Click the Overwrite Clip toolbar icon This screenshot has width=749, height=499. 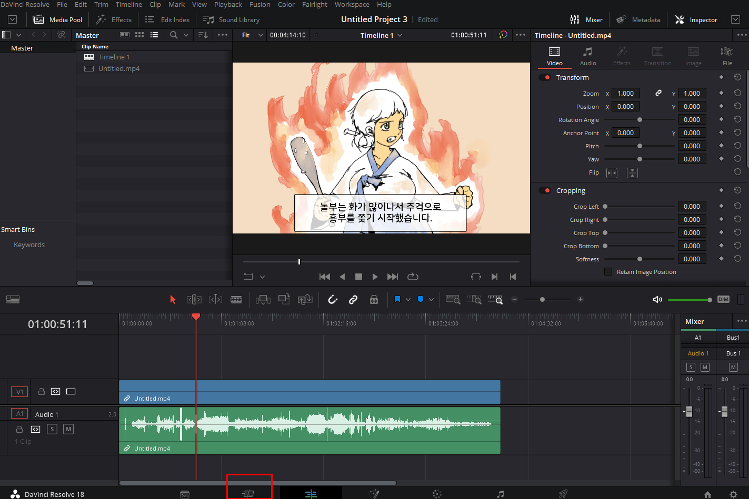[284, 299]
